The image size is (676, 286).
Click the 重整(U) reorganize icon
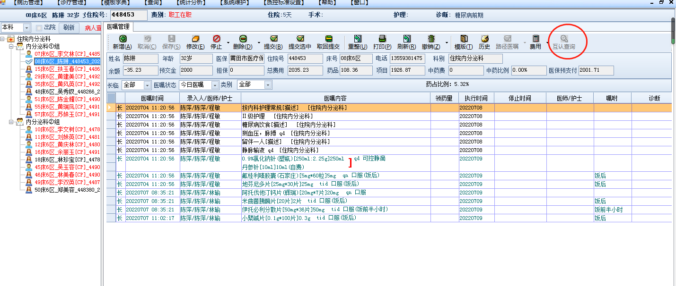click(x=358, y=38)
